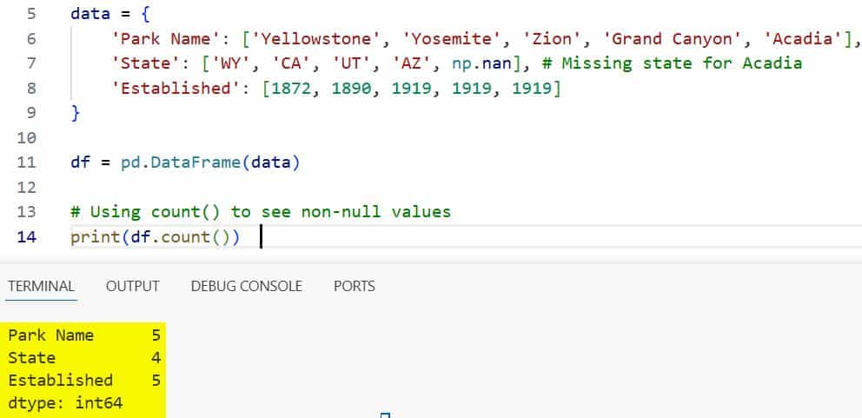The image size is (862, 418).
Task: Click the State count value 4
Action: coord(156,358)
